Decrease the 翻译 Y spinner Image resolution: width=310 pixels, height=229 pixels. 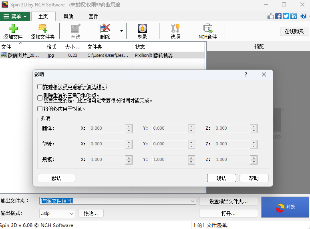point(191,131)
